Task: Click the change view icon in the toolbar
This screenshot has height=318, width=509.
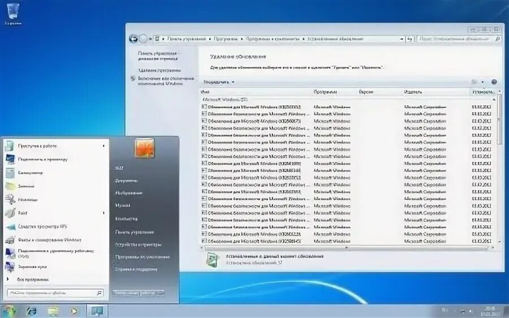Action: tap(475, 82)
